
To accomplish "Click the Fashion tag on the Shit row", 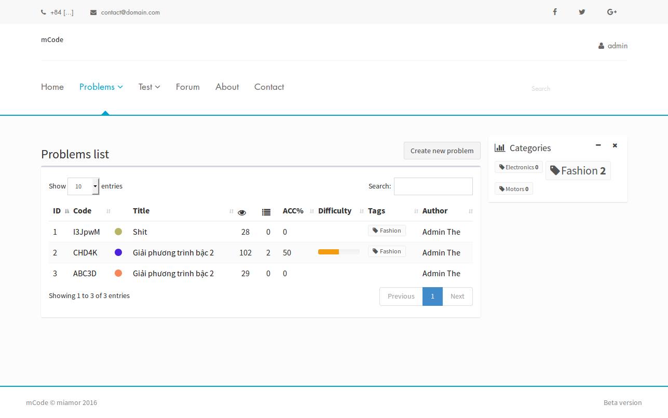I will (x=387, y=231).
